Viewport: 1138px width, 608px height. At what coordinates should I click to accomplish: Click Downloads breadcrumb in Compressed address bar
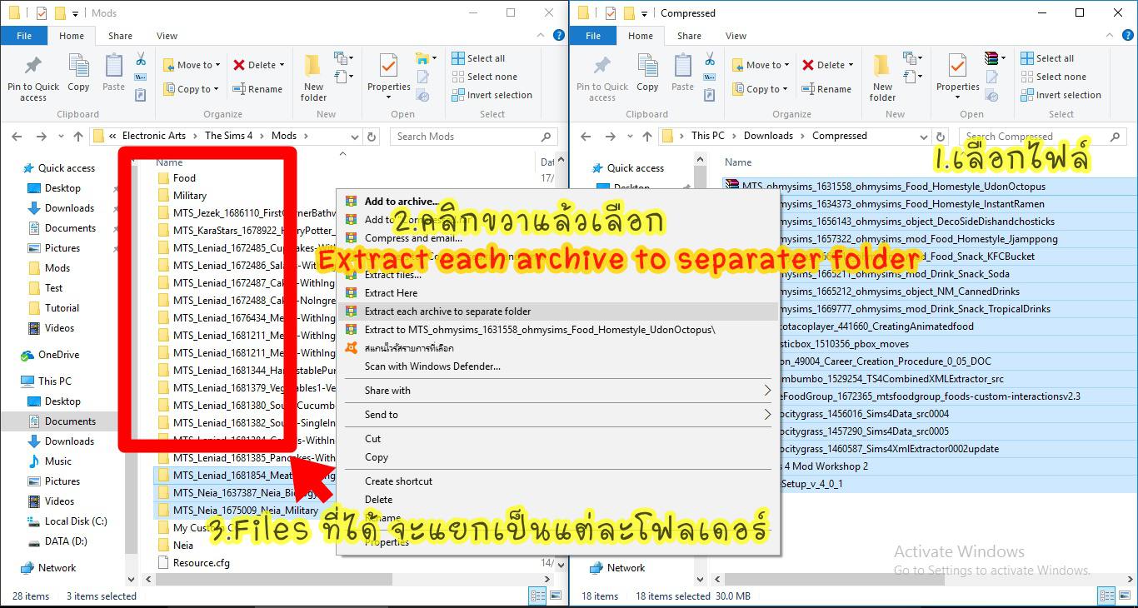click(768, 136)
